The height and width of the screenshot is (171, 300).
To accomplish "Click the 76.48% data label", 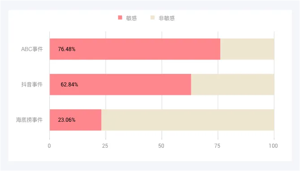I will 67,49.
